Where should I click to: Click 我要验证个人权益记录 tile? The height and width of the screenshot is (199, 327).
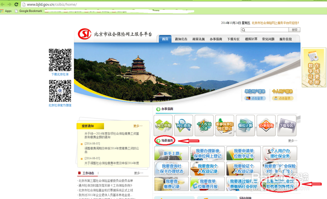pos(244,169)
